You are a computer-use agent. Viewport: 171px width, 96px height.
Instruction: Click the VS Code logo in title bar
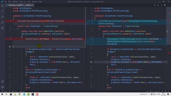tap(2, 2)
